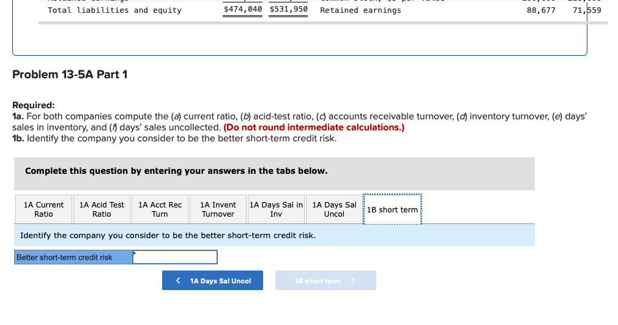Click the Retained earnings row label
The height and width of the screenshot is (325, 618).
(360, 10)
